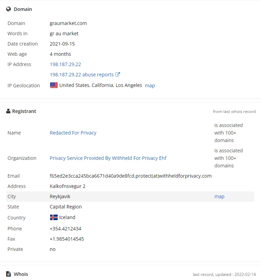Click the Whois section heading

point(21,274)
